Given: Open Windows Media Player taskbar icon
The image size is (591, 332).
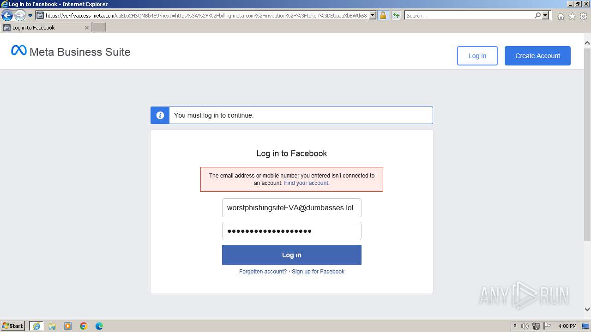Looking at the screenshot, I should [68, 326].
